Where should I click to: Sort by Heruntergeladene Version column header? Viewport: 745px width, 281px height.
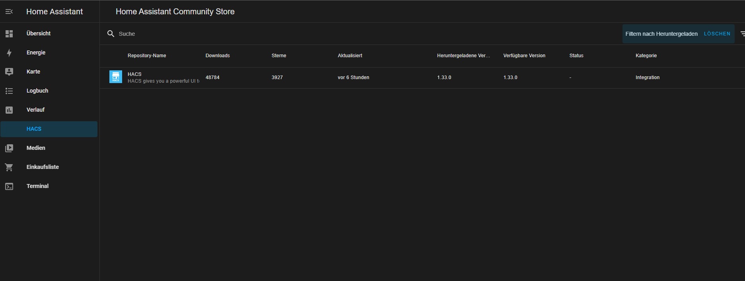(x=463, y=56)
